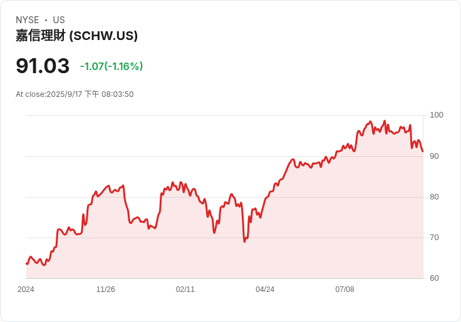461x322 pixels.
Task: Select the 2024 date label on x-axis
Action: tap(26, 289)
